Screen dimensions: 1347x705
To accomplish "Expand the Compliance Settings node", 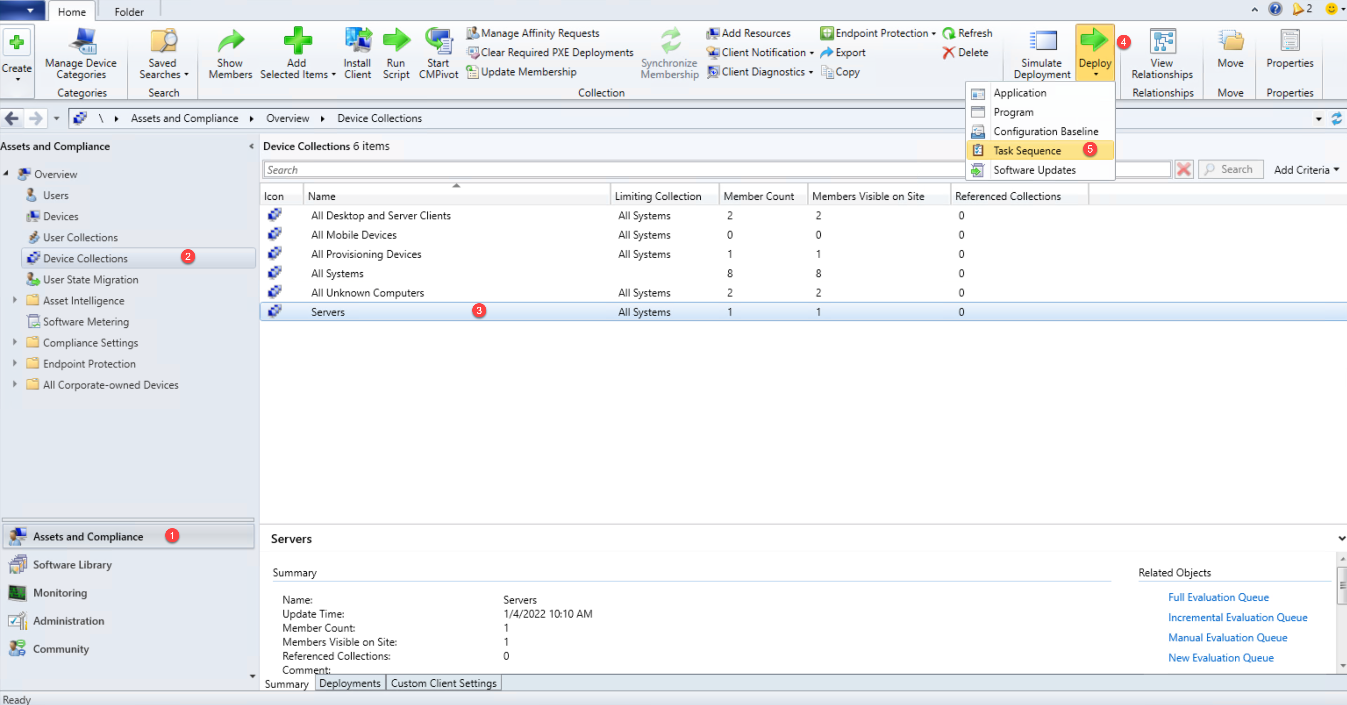I will click(x=15, y=342).
